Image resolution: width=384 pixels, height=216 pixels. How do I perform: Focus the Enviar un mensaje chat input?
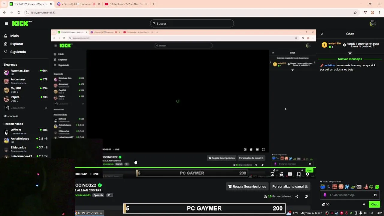click(x=349, y=195)
